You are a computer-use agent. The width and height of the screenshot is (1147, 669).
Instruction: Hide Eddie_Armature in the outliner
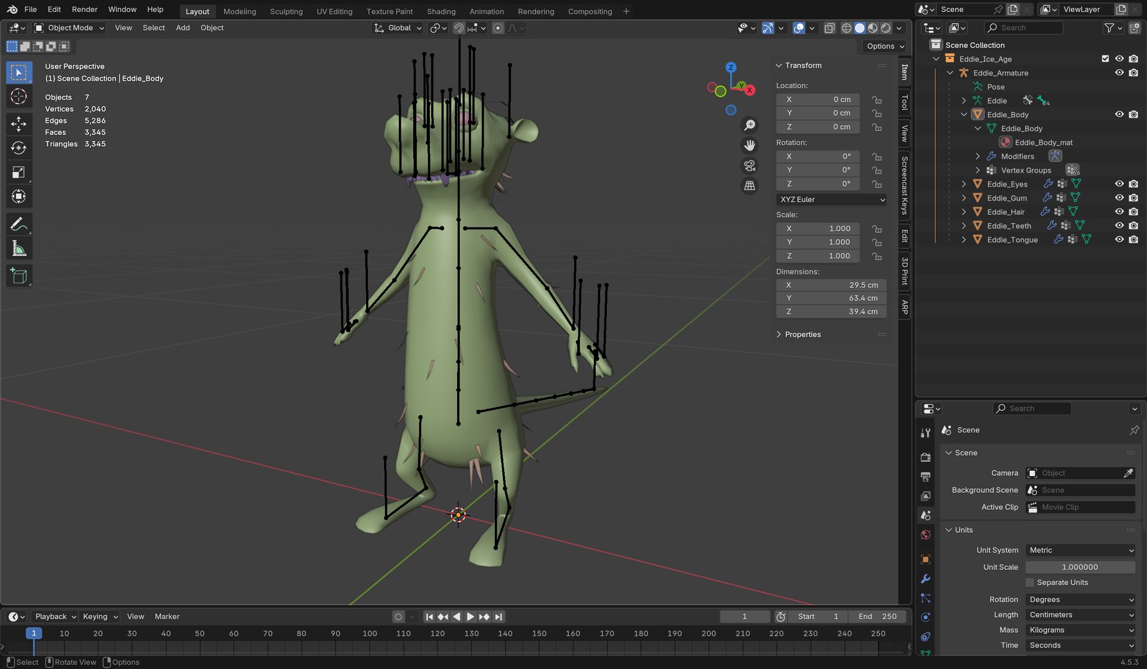pos(1119,72)
